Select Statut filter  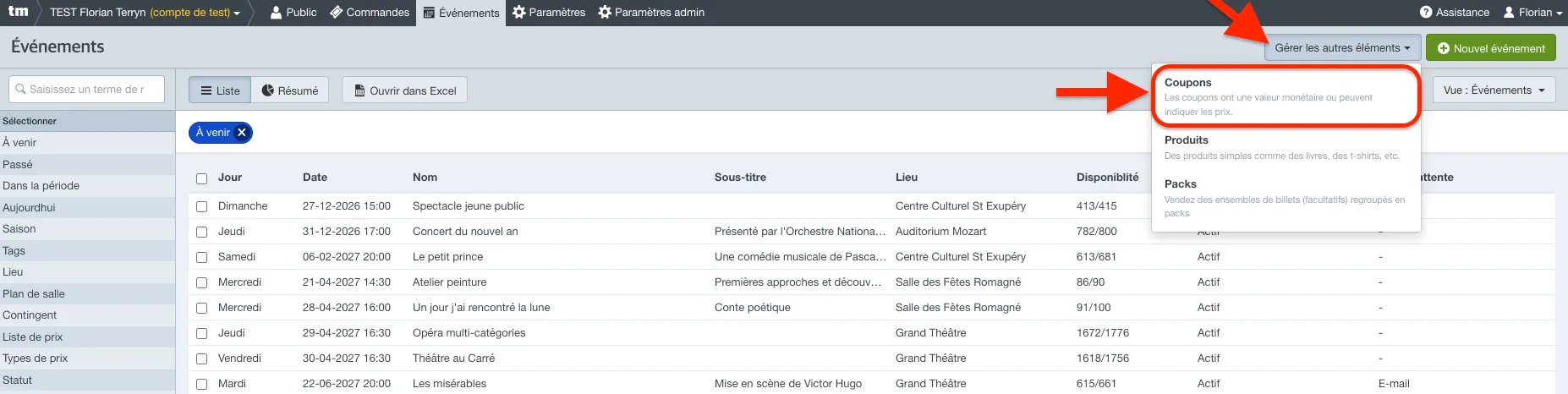87,380
